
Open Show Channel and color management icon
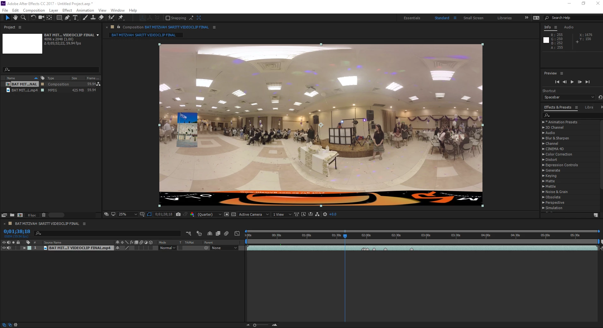192,214
